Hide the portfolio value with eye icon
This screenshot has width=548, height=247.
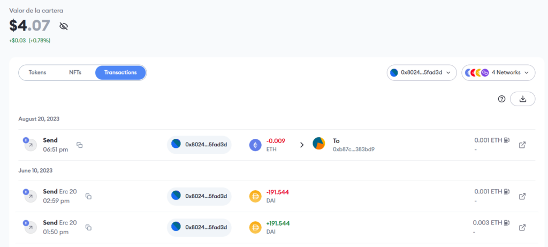pyautogui.click(x=64, y=26)
